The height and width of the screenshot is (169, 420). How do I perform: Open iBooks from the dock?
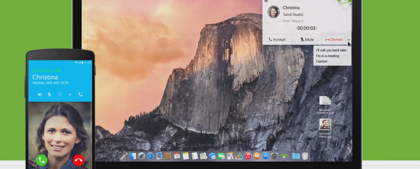tap(256, 156)
